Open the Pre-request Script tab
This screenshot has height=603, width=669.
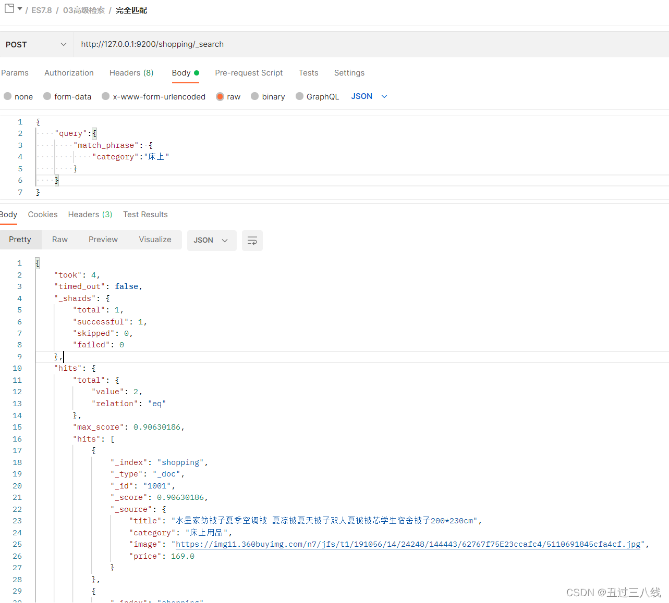point(249,73)
